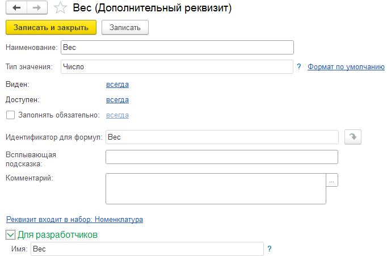Screen dimensions: 387x256
Task: Open comment editor via ellipsis button
Action: [x=333, y=180]
